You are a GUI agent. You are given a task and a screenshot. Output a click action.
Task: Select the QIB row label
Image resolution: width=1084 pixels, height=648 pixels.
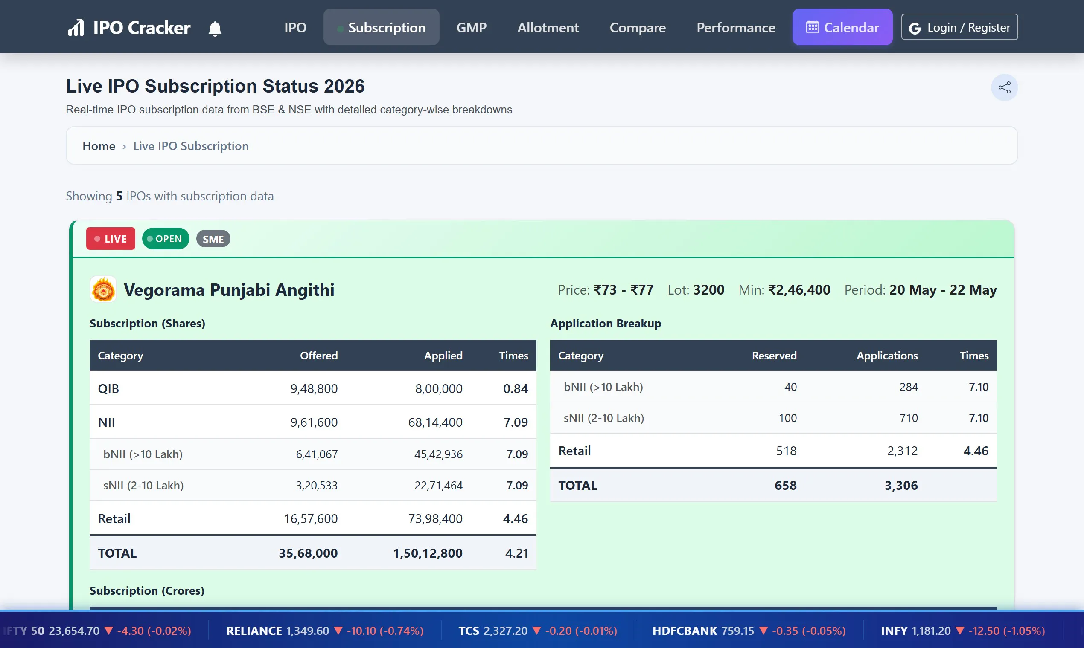108,388
